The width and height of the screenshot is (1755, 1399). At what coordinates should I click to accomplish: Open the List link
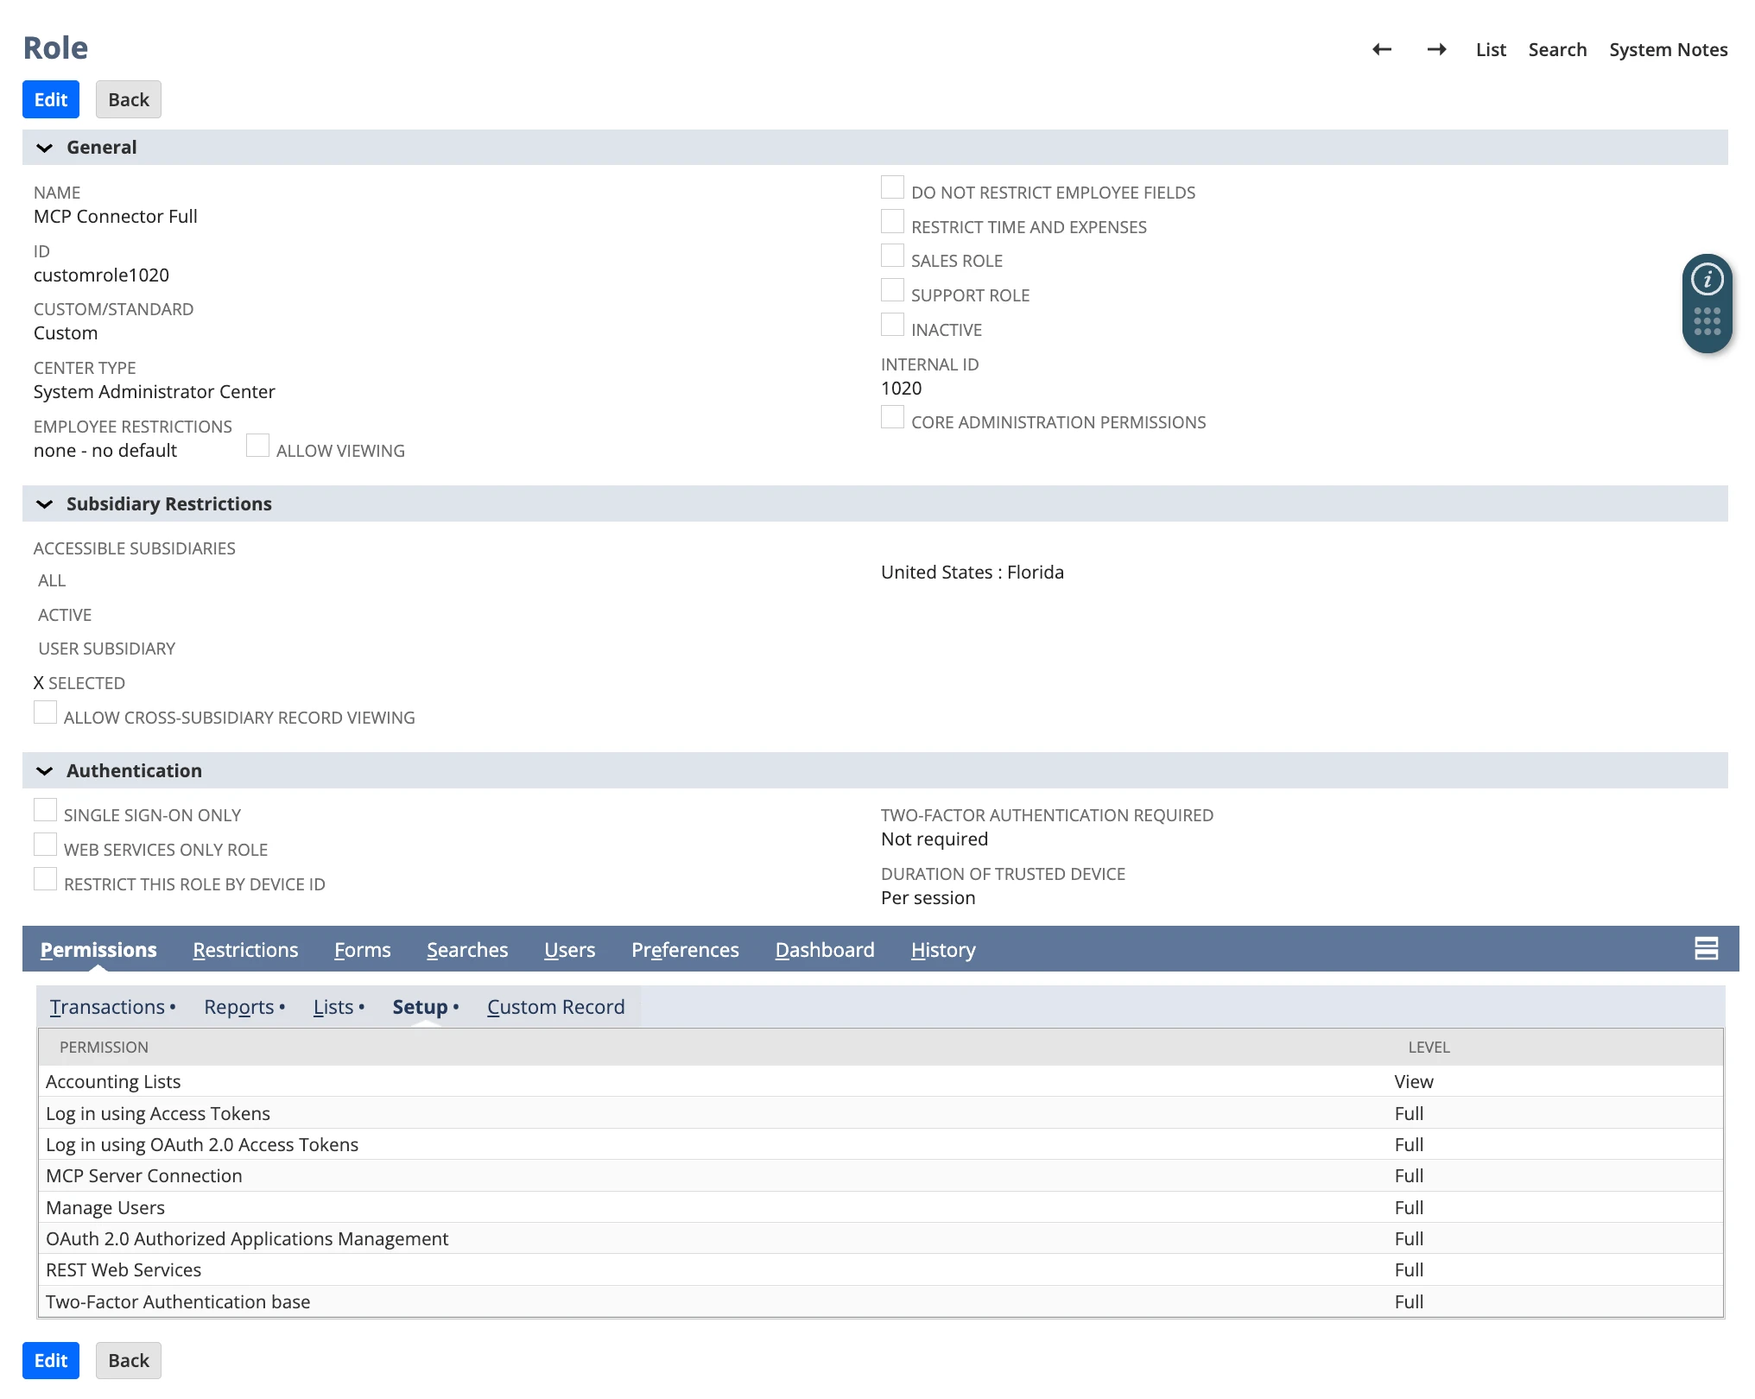click(x=1491, y=50)
